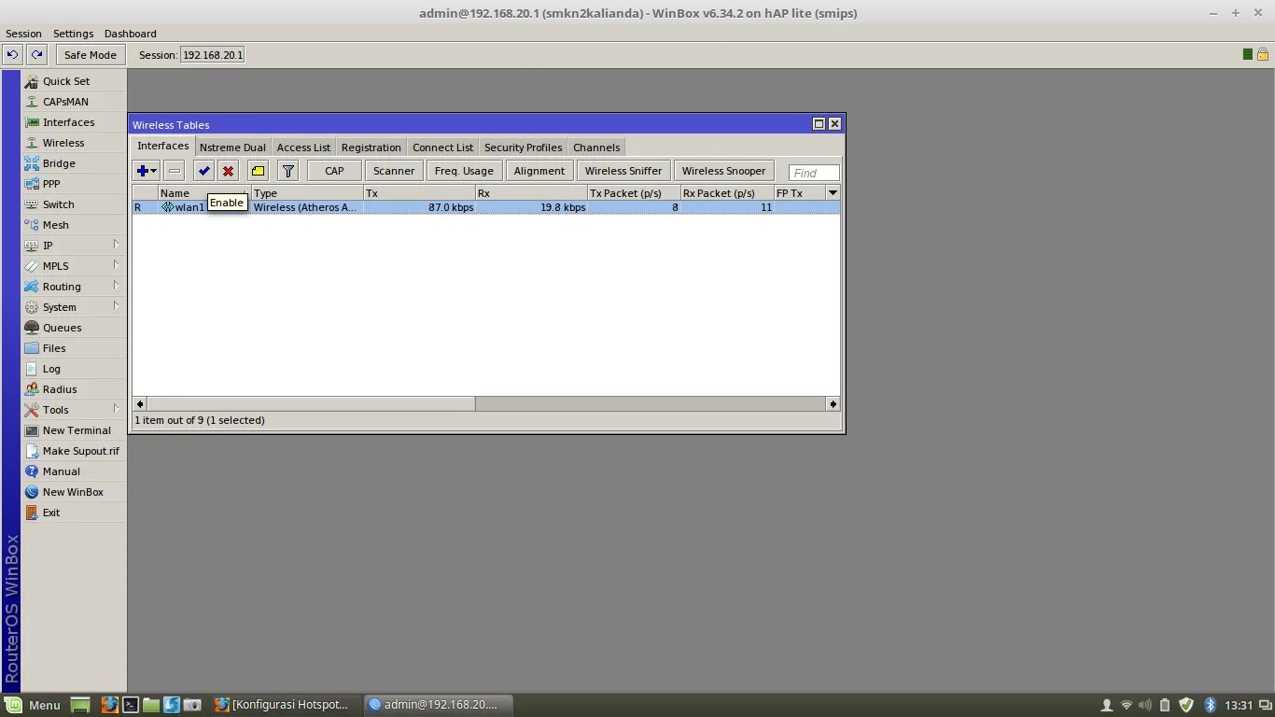
Task: Click the Alignment button
Action: [x=539, y=171]
